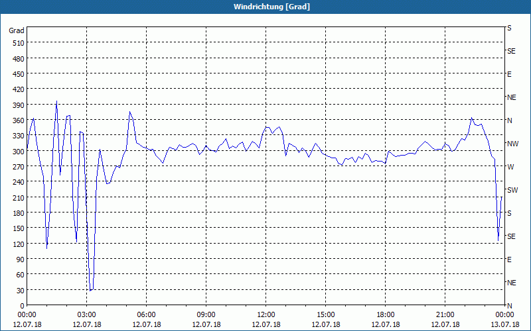Click the 21:00 time label
Image resolution: width=531 pixels, height=331 pixels.
(x=445, y=315)
